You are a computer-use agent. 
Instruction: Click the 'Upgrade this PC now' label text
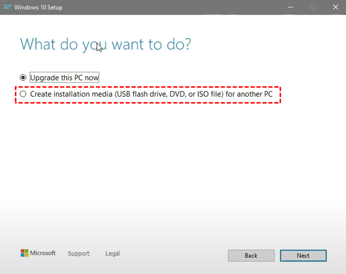[64, 78]
